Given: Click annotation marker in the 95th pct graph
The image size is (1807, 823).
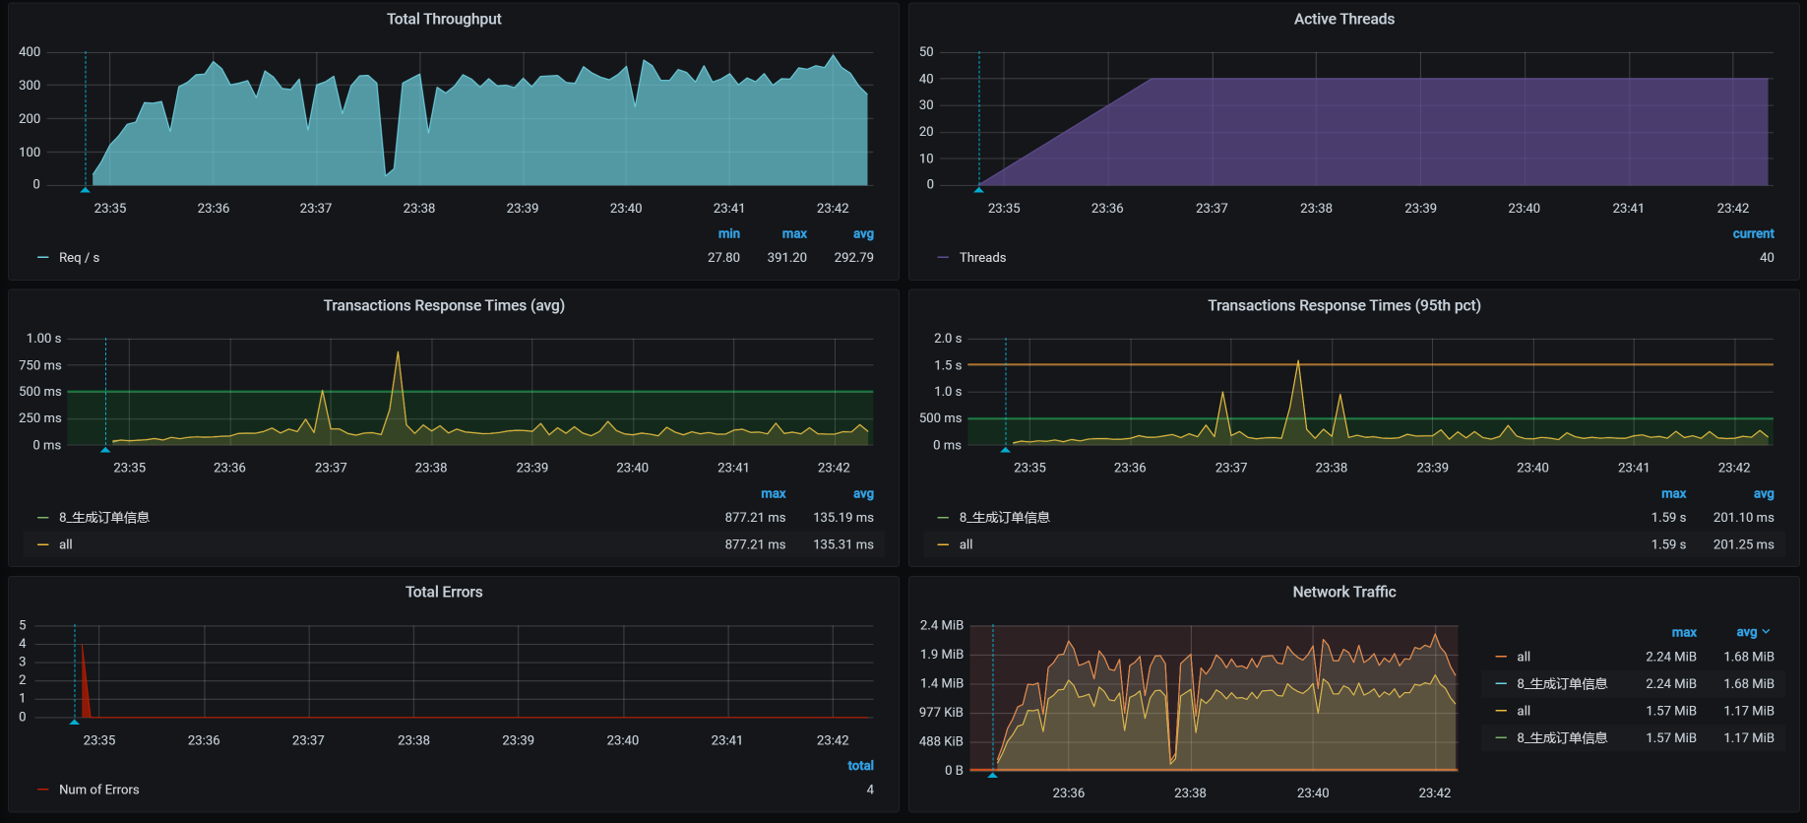Looking at the screenshot, I should [1005, 449].
